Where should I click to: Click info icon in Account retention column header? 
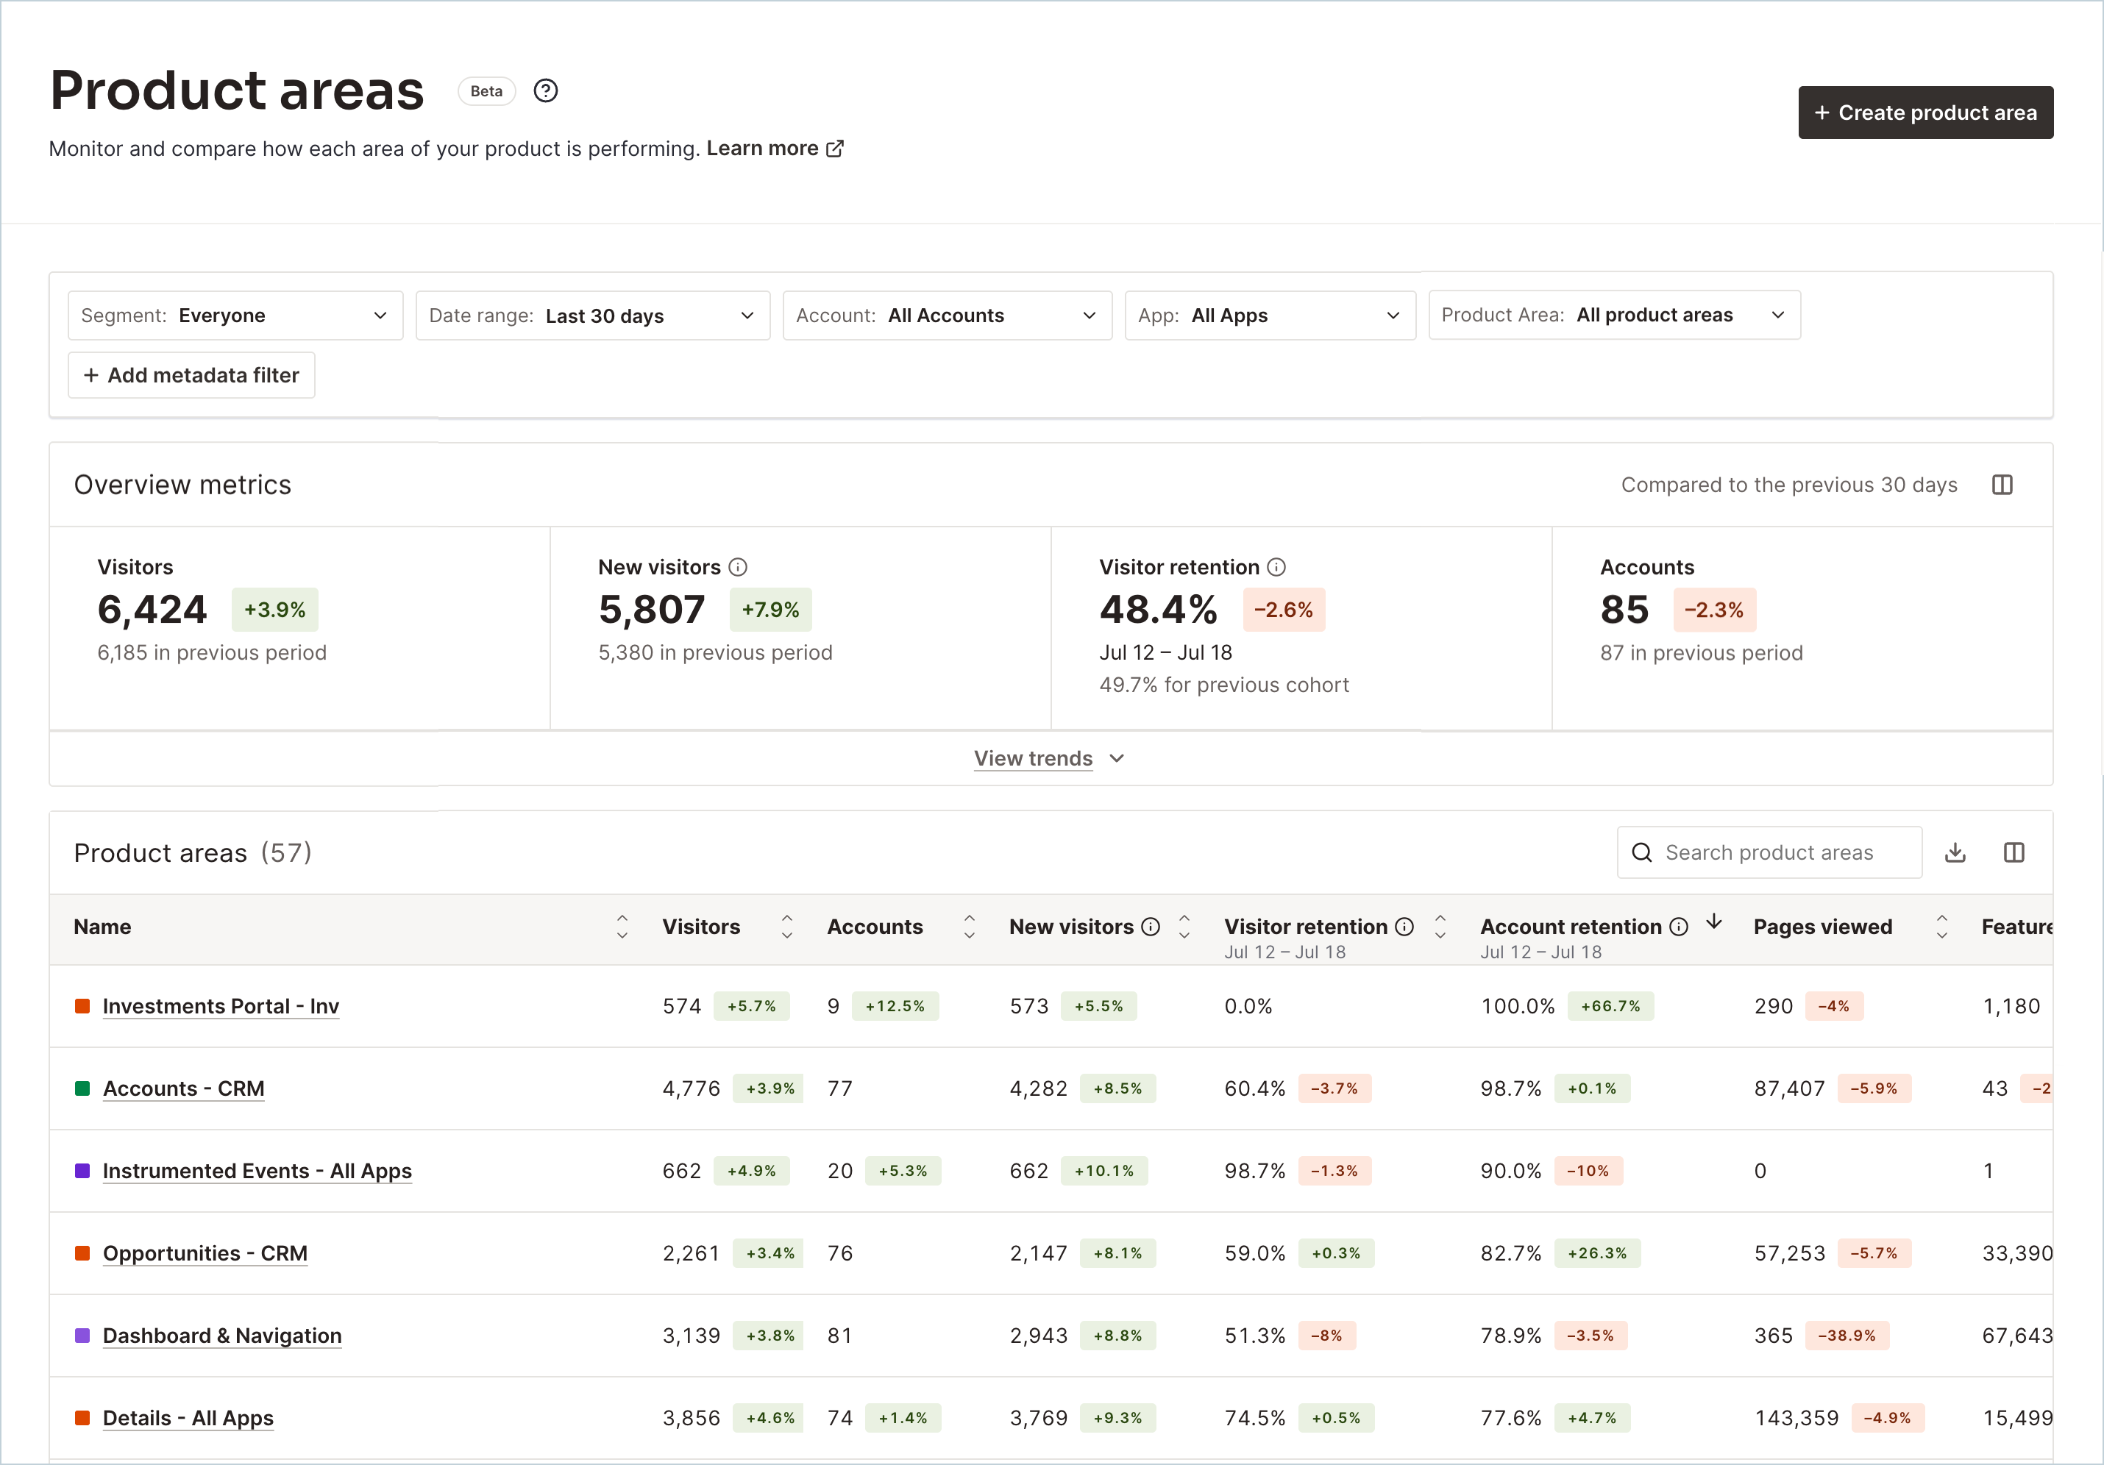[1679, 927]
